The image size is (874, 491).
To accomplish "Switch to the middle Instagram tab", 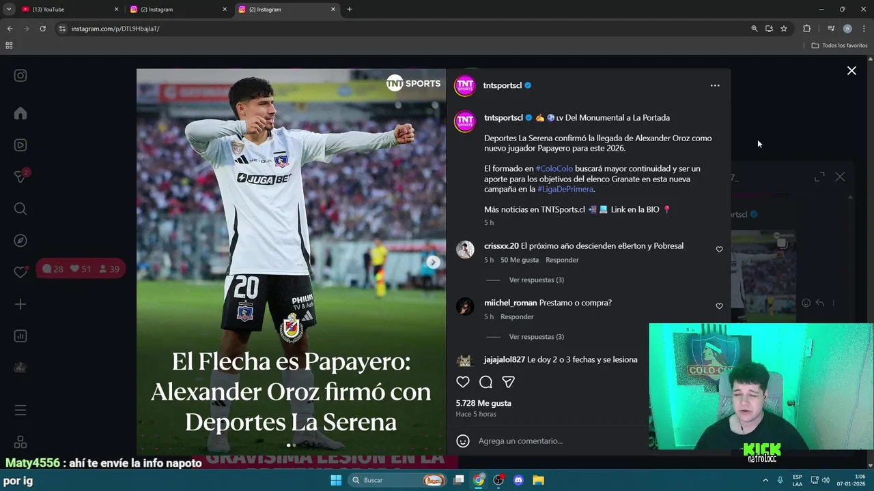I will 179,10.
